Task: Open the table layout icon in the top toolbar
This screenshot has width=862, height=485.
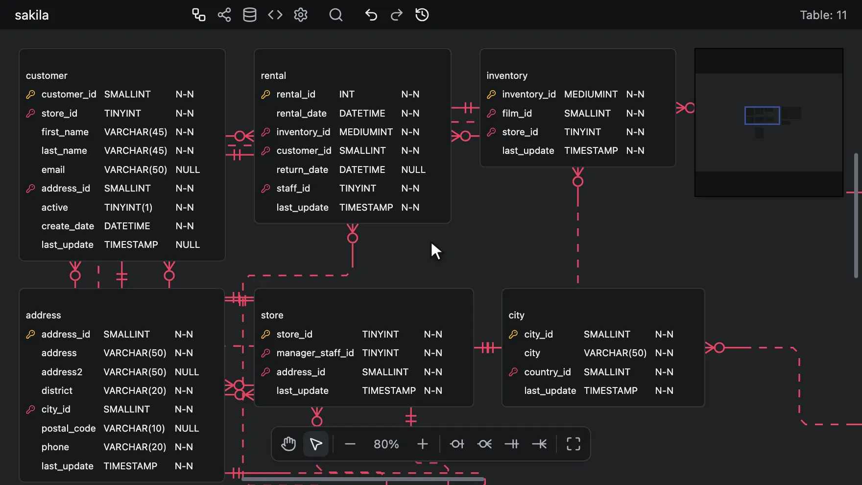Action: click(198, 15)
